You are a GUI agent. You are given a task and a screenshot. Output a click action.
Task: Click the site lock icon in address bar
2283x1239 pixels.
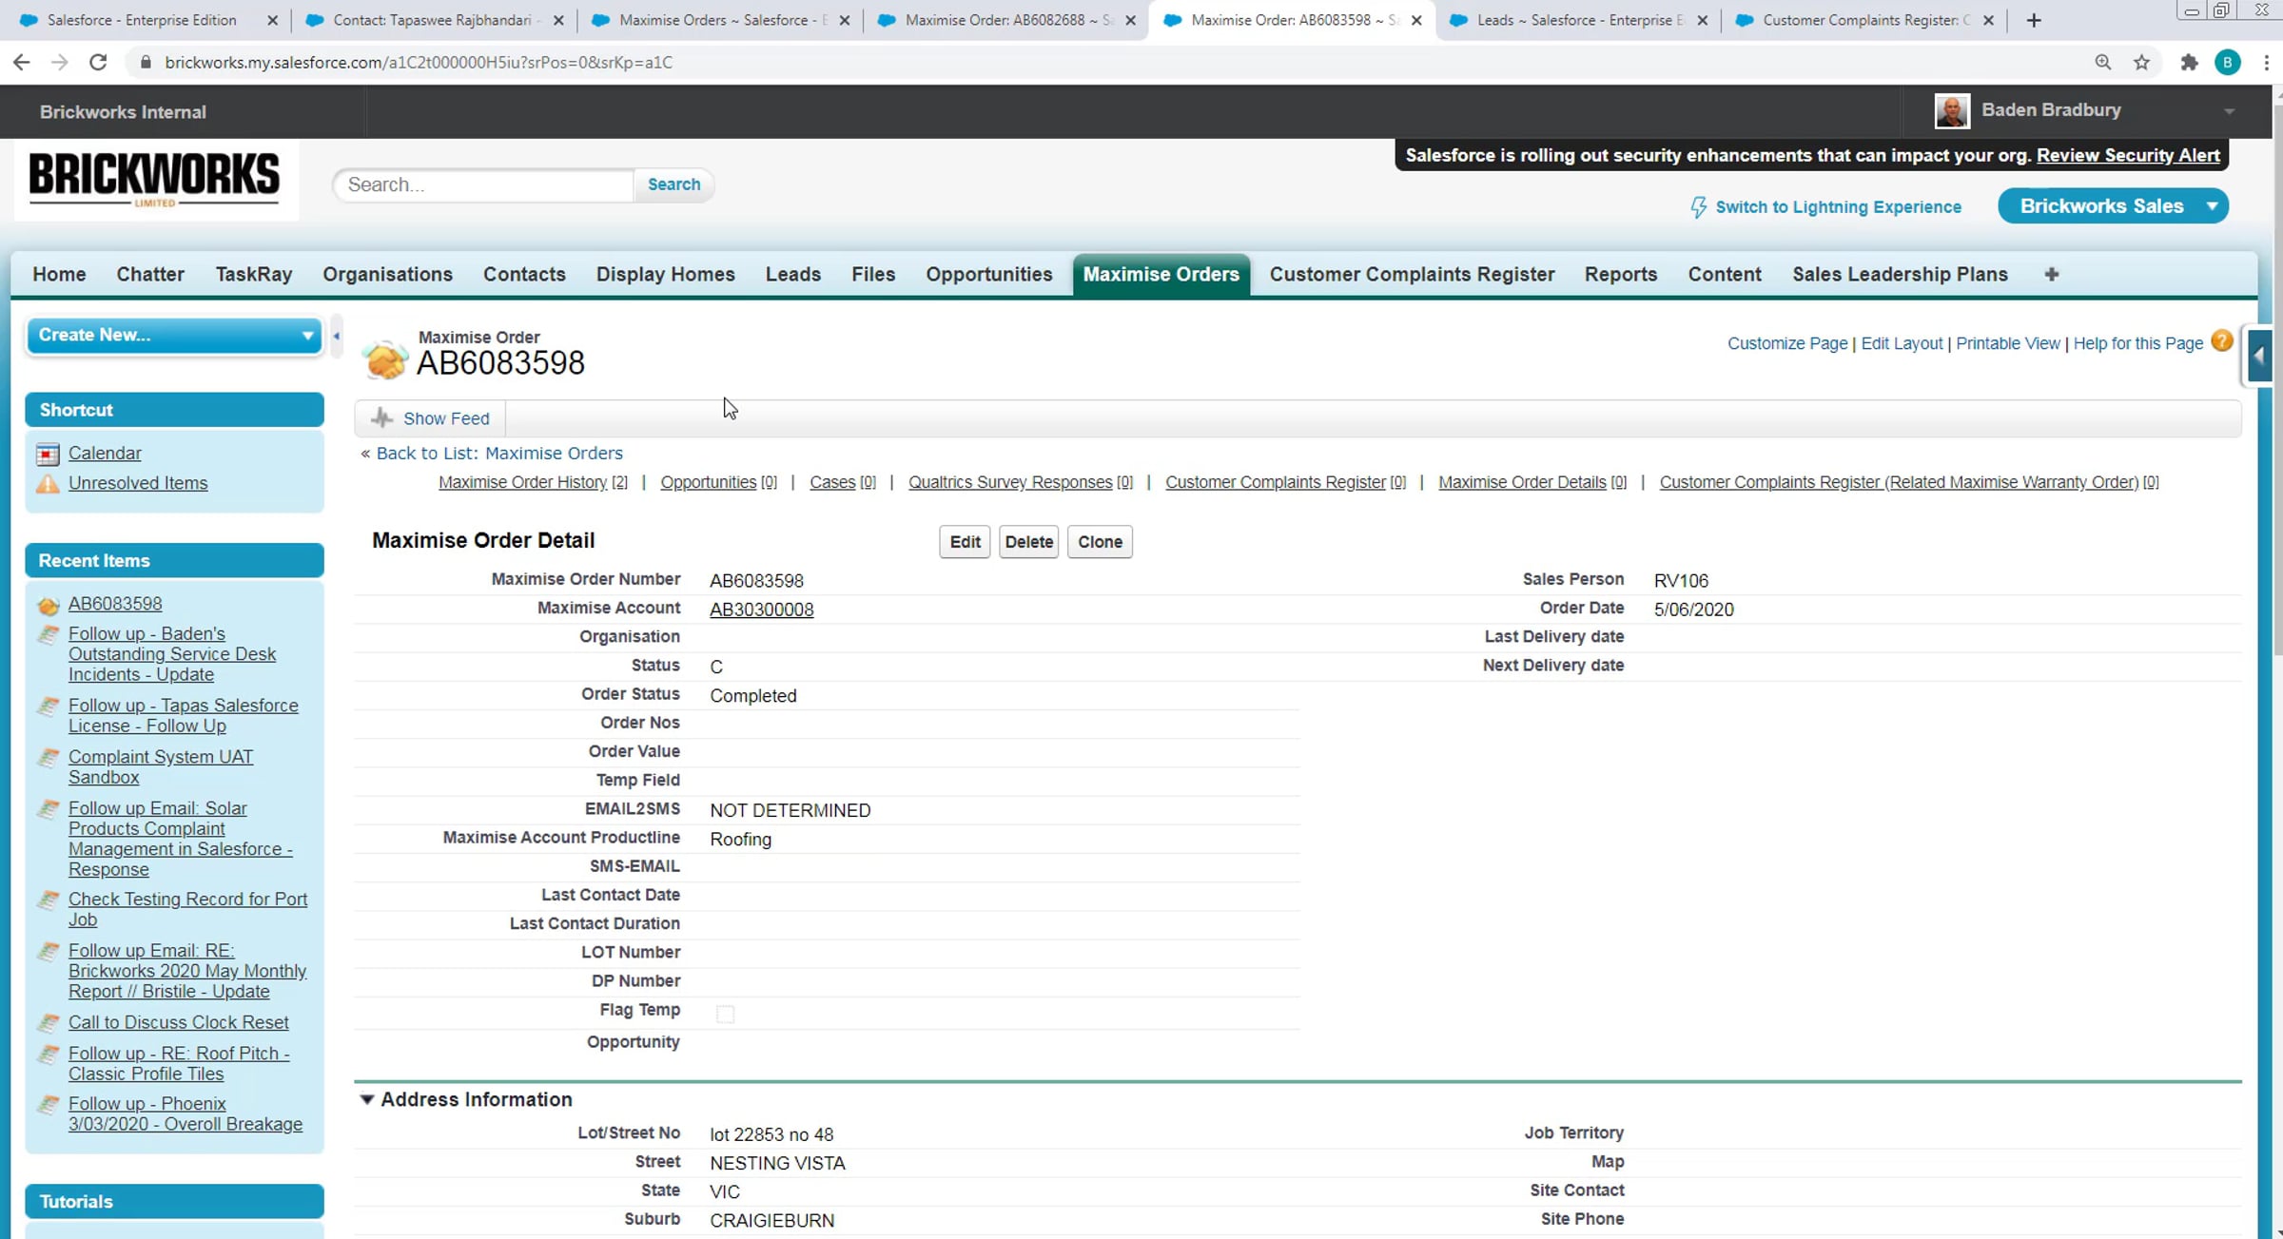(x=146, y=63)
